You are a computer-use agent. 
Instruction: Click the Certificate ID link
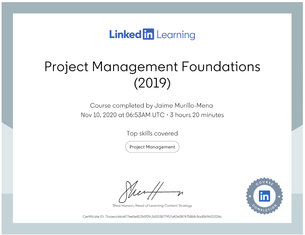click(x=152, y=217)
